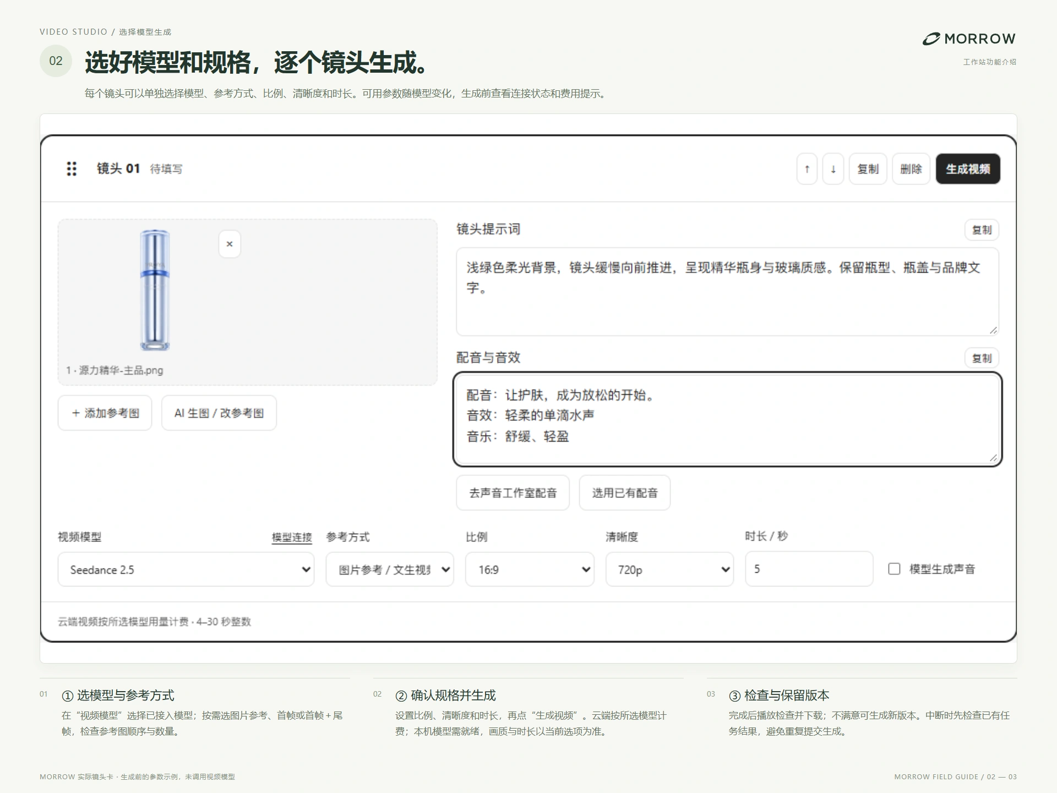Click into the 配音与音效 text area
Image resolution: width=1057 pixels, height=793 pixels.
coord(727,420)
